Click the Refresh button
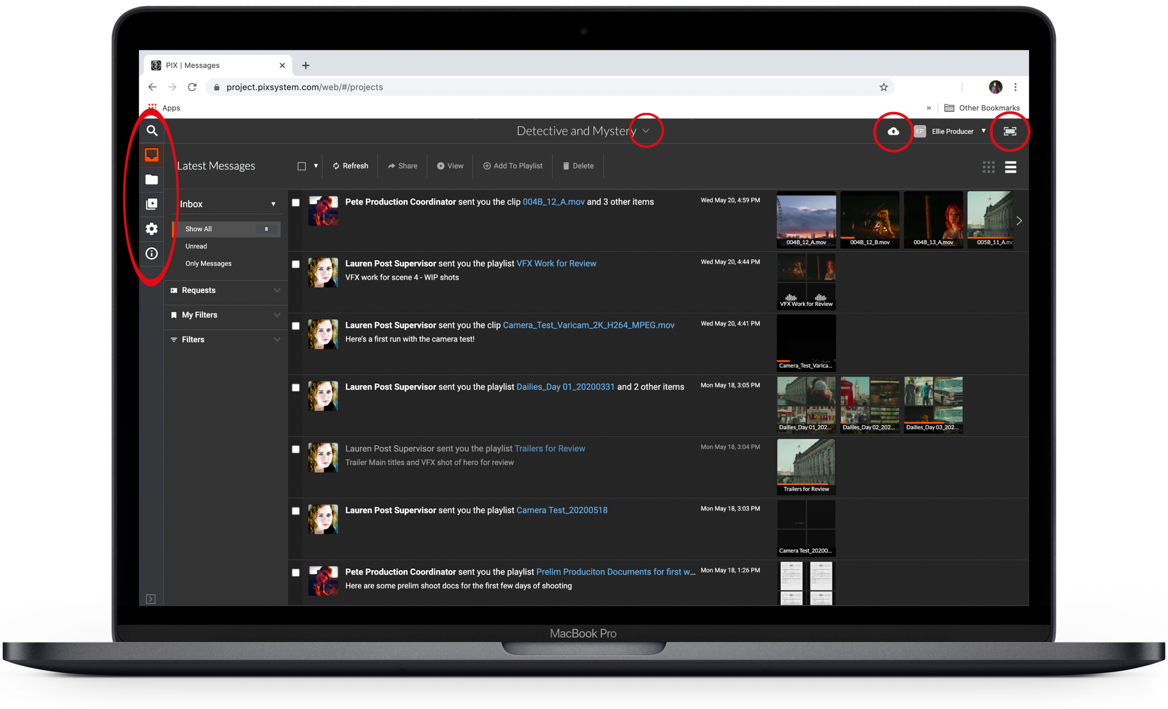 pyautogui.click(x=350, y=166)
